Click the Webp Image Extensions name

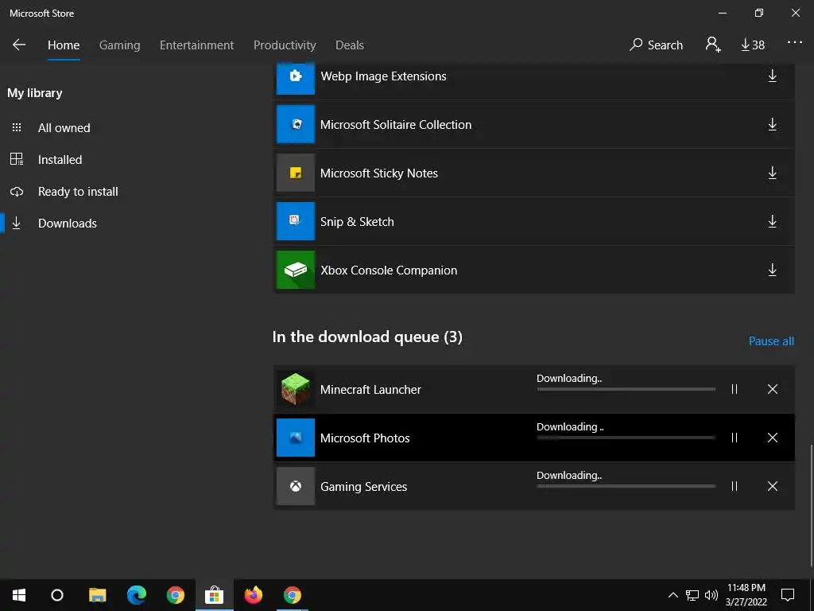384,76
